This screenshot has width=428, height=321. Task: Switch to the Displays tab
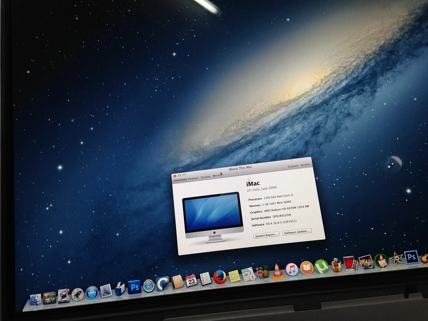[193, 179]
